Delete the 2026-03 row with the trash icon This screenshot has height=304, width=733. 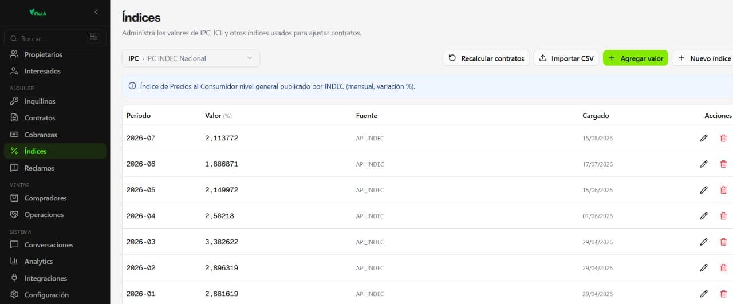click(723, 242)
